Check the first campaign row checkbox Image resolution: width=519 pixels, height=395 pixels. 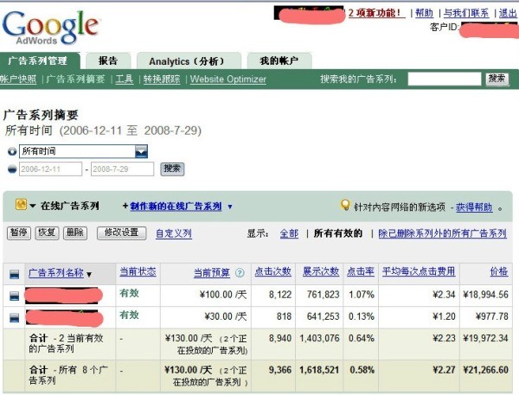click(14, 296)
